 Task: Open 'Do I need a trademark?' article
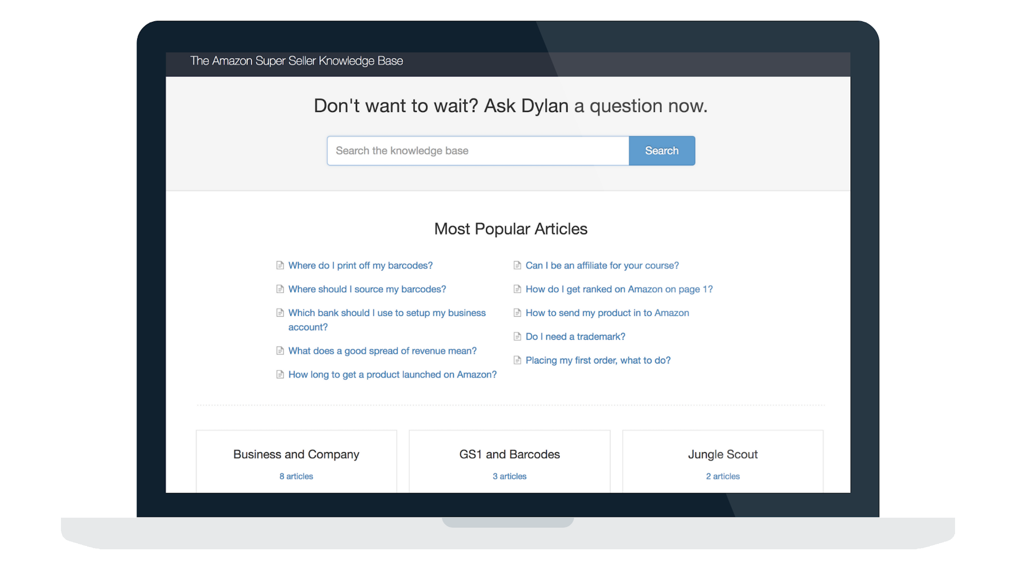point(575,336)
